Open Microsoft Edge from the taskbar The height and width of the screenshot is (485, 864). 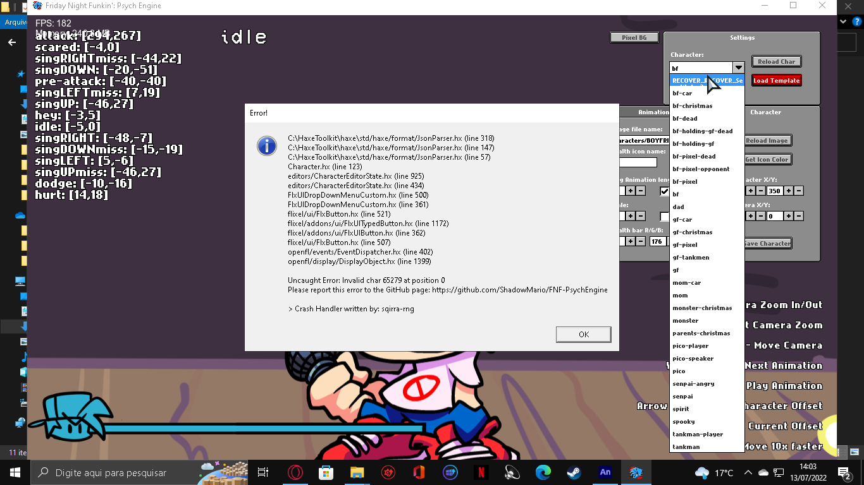(x=543, y=472)
